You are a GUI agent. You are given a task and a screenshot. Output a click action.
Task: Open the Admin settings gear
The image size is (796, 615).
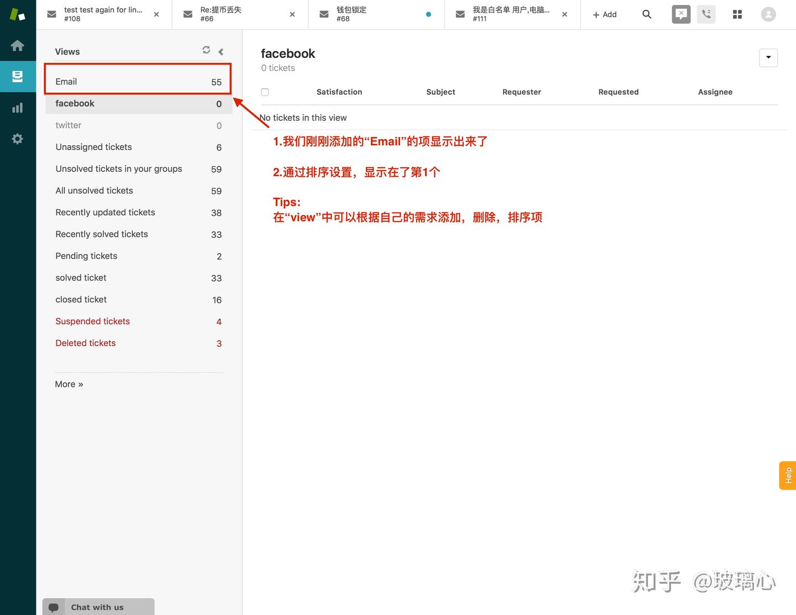(x=18, y=138)
